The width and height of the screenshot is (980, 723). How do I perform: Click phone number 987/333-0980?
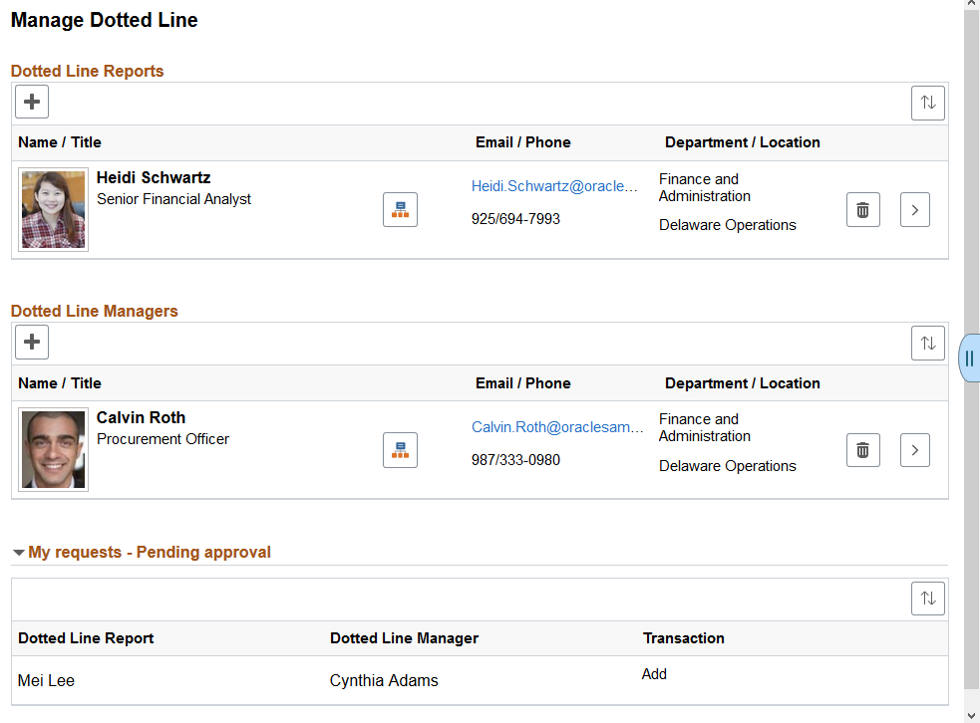click(x=515, y=460)
